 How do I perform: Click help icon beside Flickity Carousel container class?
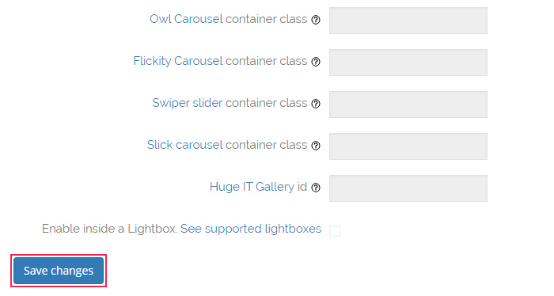(316, 62)
